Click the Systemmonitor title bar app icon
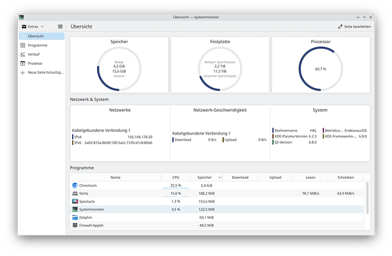Image resolution: width=392 pixels, height=256 pixels. coord(22,17)
